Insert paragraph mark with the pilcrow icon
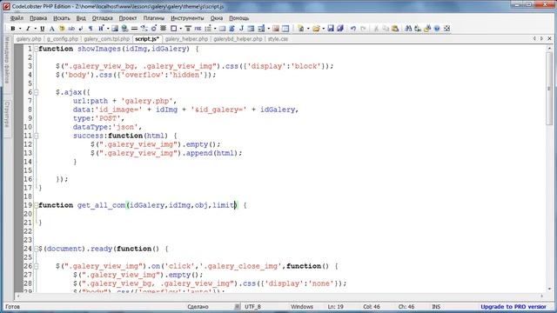 pyautogui.click(x=91, y=29)
